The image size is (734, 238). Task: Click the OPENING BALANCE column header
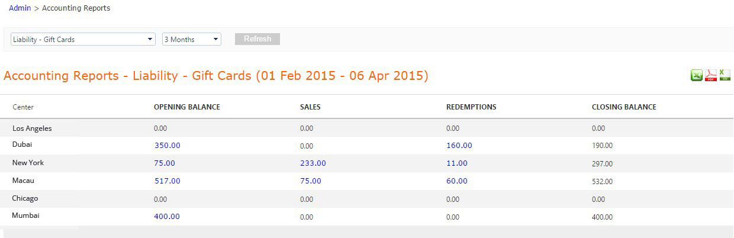(186, 107)
